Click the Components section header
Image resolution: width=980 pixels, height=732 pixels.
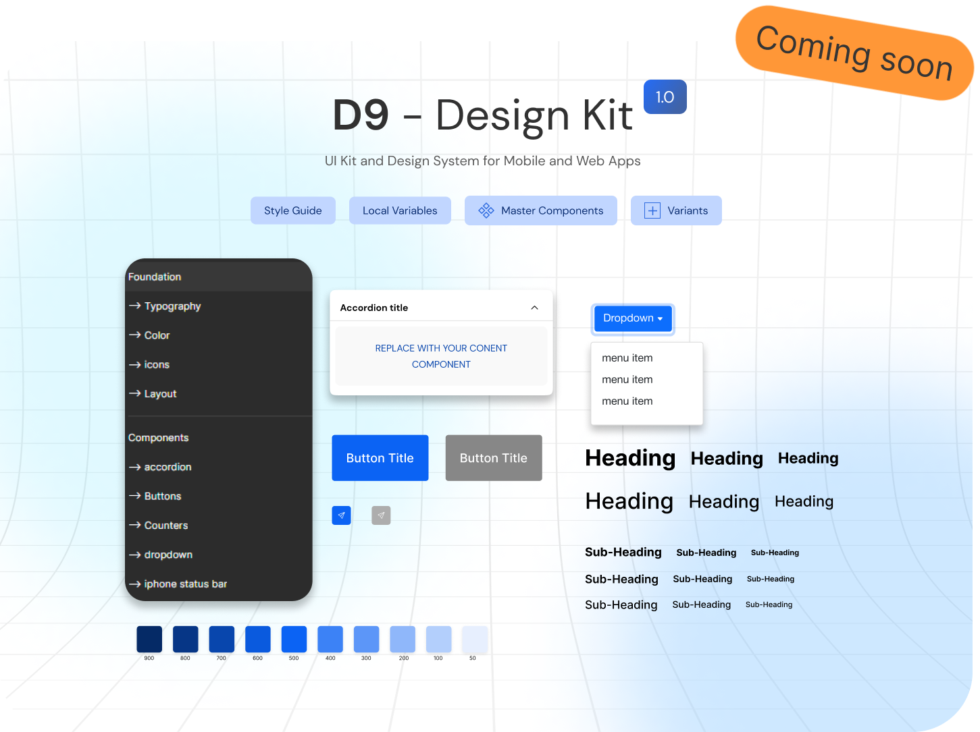coord(159,438)
